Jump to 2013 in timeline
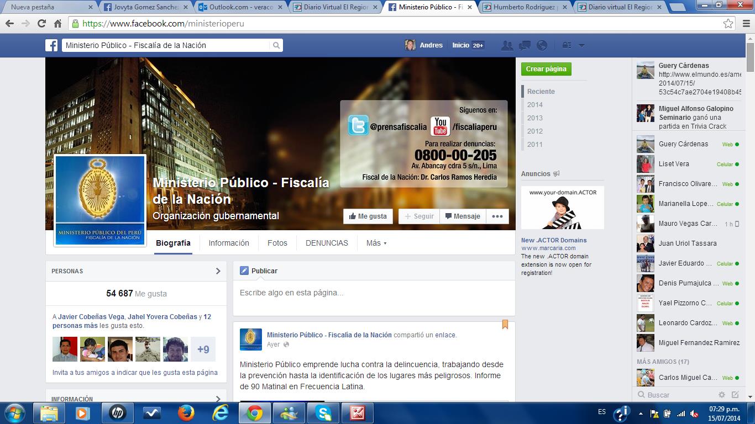The image size is (755, 424). pyautogui.click(x=535, y=118)
